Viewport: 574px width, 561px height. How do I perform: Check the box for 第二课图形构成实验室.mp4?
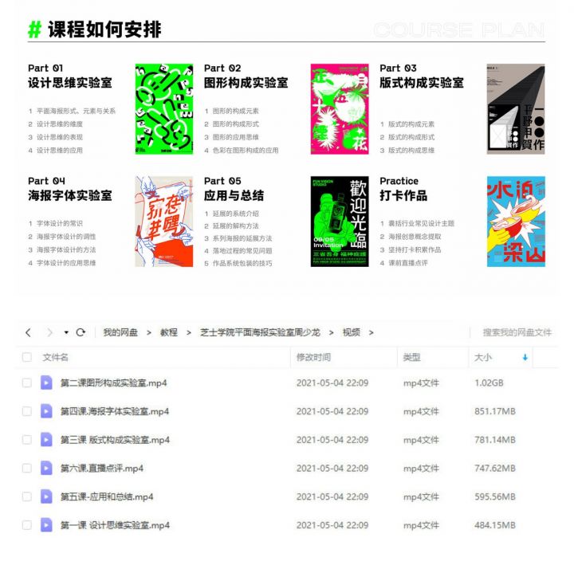click(27, 382)
